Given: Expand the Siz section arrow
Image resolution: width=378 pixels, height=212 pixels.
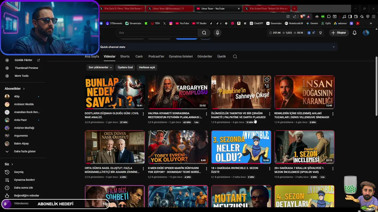Looking at the screenshot, I should [x=12, y=164].
